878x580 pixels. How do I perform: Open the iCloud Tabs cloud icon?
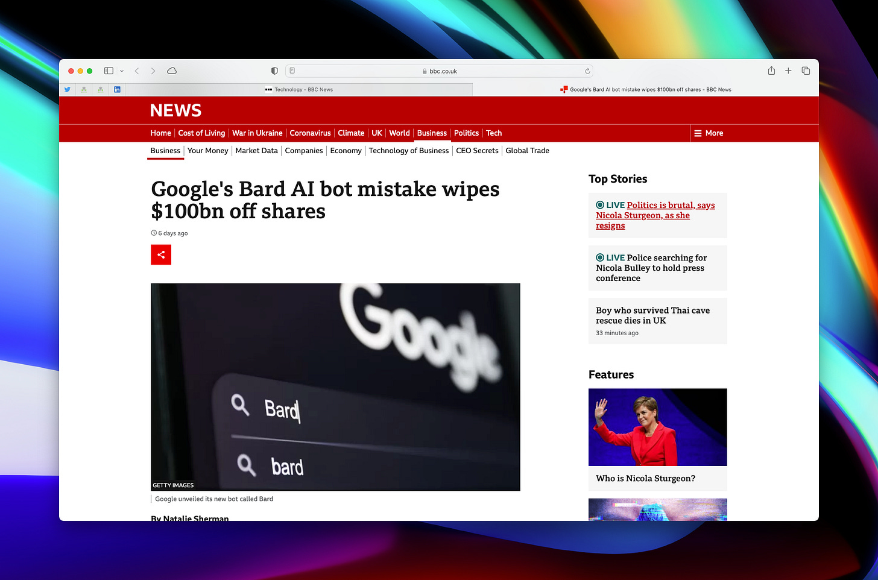coord(172,71)
